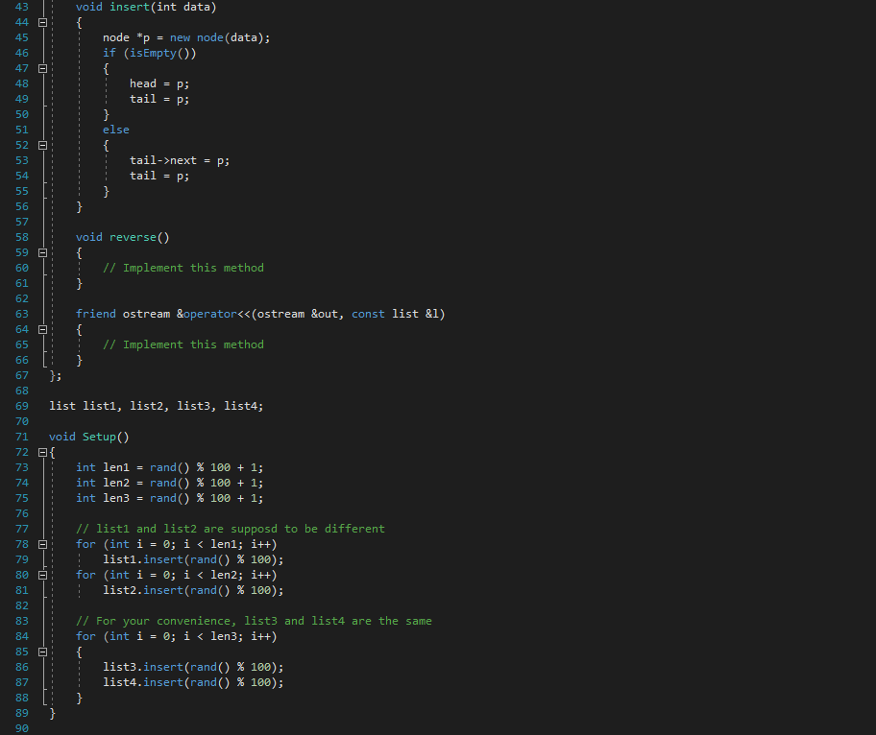Viewport: 876px width, 735px height.
Task: Click 'len3' in its declaration on line 75
Action: [x=116, y=498]
